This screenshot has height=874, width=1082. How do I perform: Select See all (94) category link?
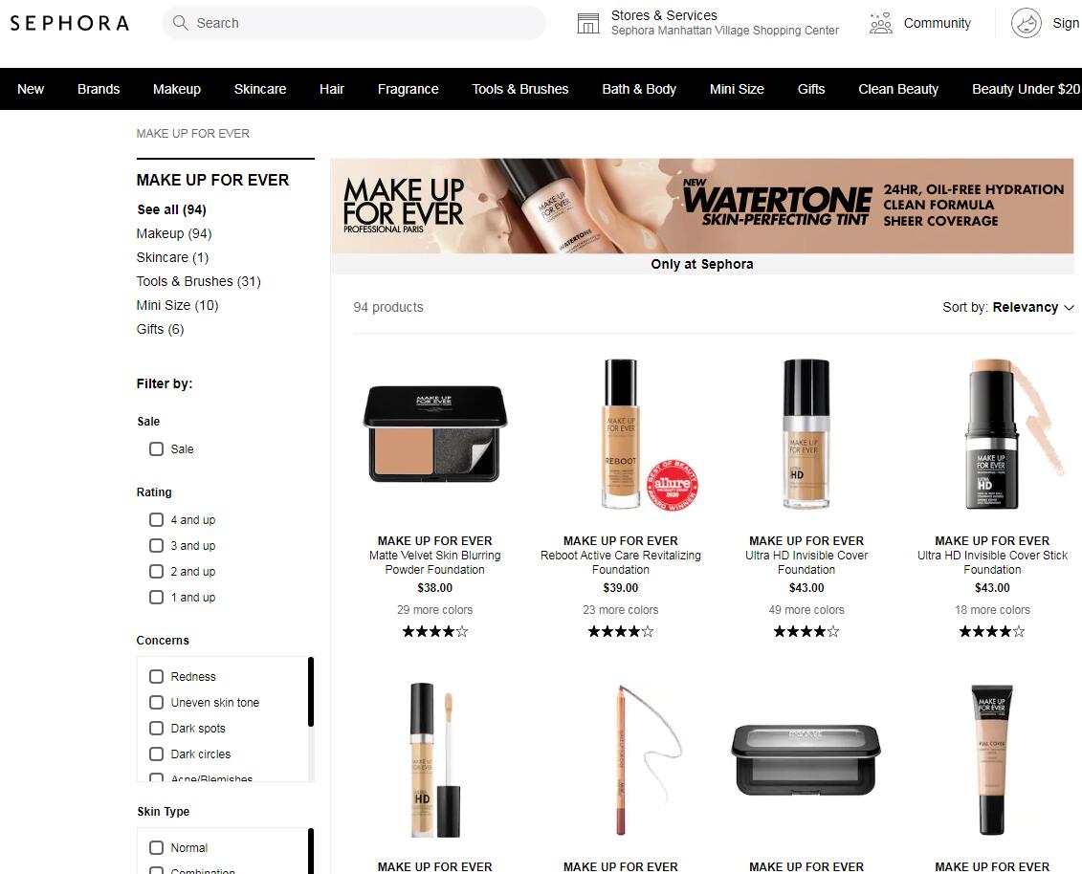tap(172, 209)
